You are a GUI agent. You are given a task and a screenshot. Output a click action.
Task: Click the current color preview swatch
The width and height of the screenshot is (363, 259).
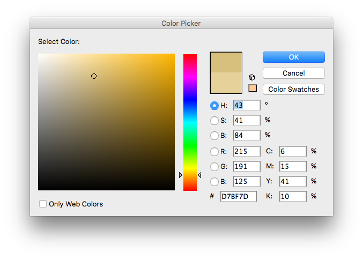226,82
